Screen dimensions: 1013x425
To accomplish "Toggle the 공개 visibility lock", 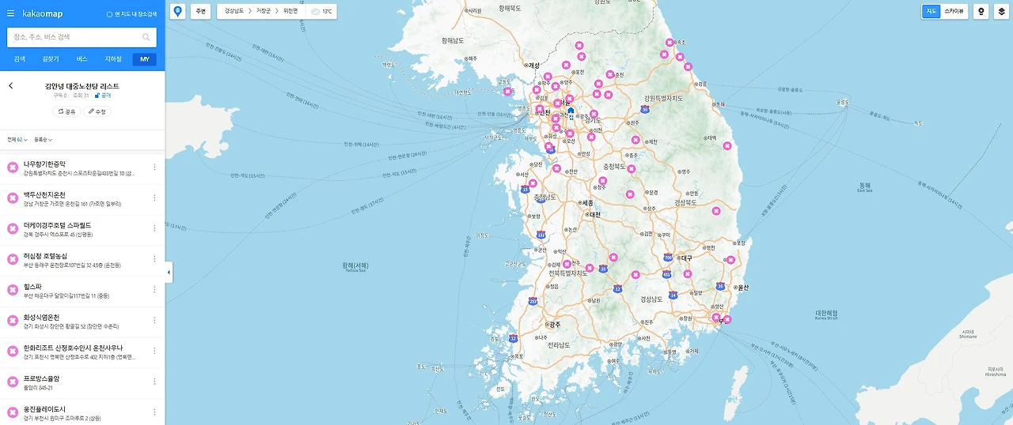I will 103,95.
